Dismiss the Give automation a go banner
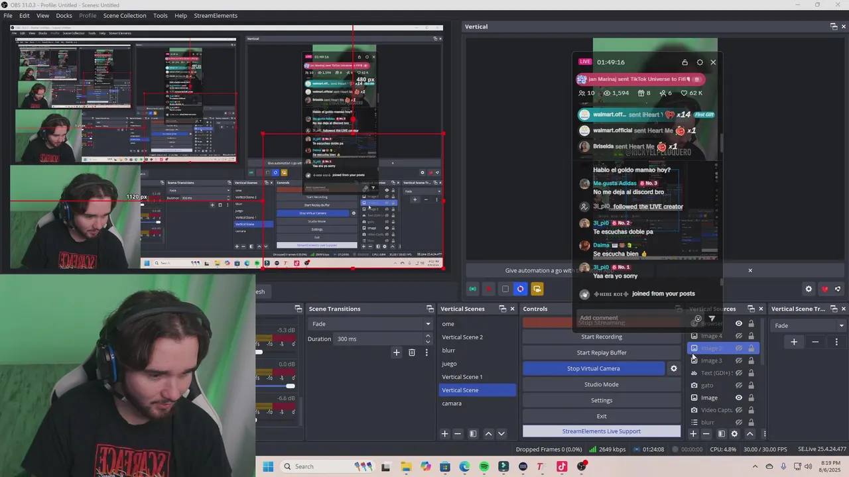Screen dimensions: 849x477 tap(750, 270)
